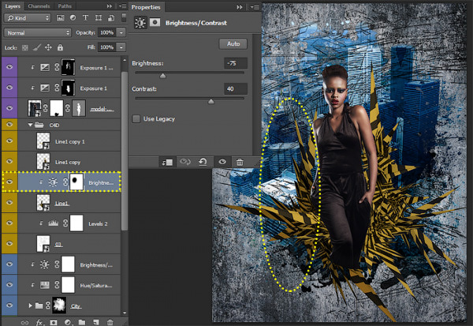Open the Opacity slider dropdown arrow
The image size is (473, 326).
[121, 32]
